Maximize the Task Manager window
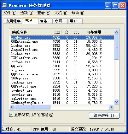128x134 pixels. 115,6
